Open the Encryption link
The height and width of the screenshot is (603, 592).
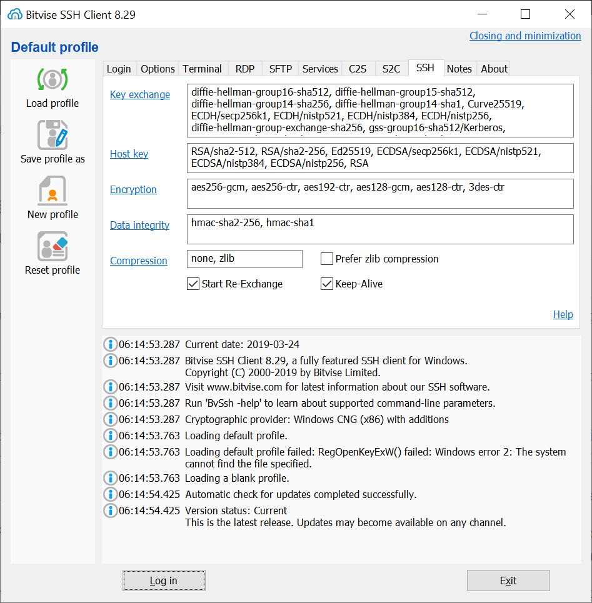(134, 189)
